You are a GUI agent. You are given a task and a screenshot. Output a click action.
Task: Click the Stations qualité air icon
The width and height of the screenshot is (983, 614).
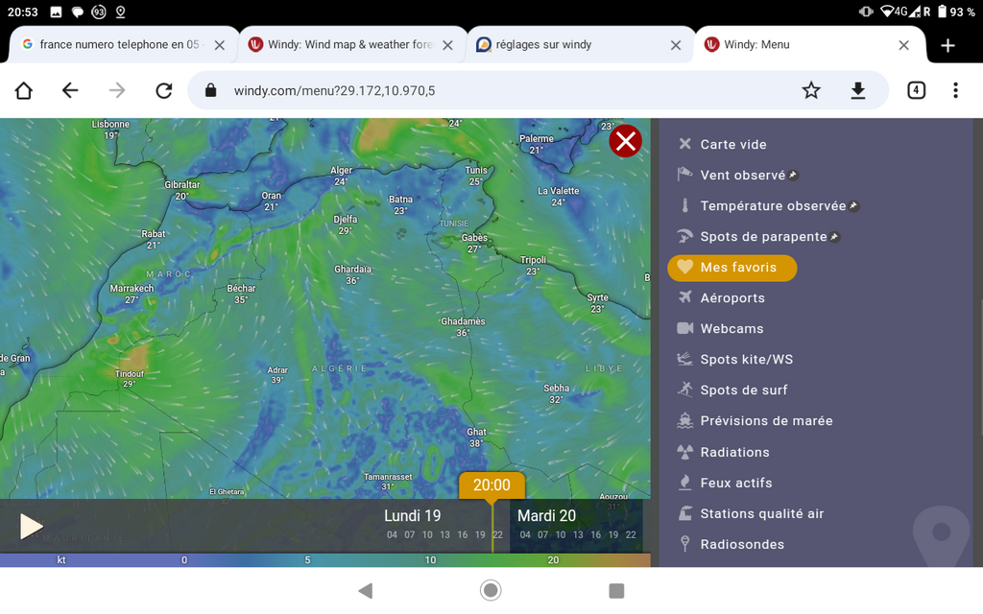click(x=684, y=513)
